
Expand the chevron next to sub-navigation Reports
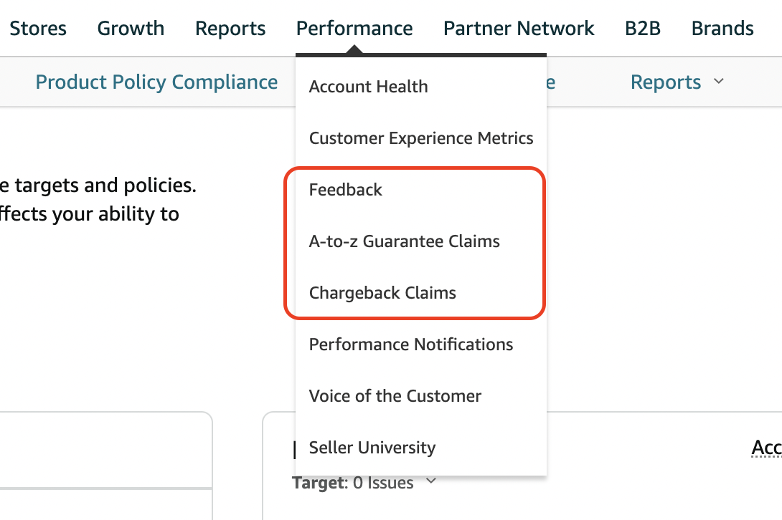pos(719,82)
